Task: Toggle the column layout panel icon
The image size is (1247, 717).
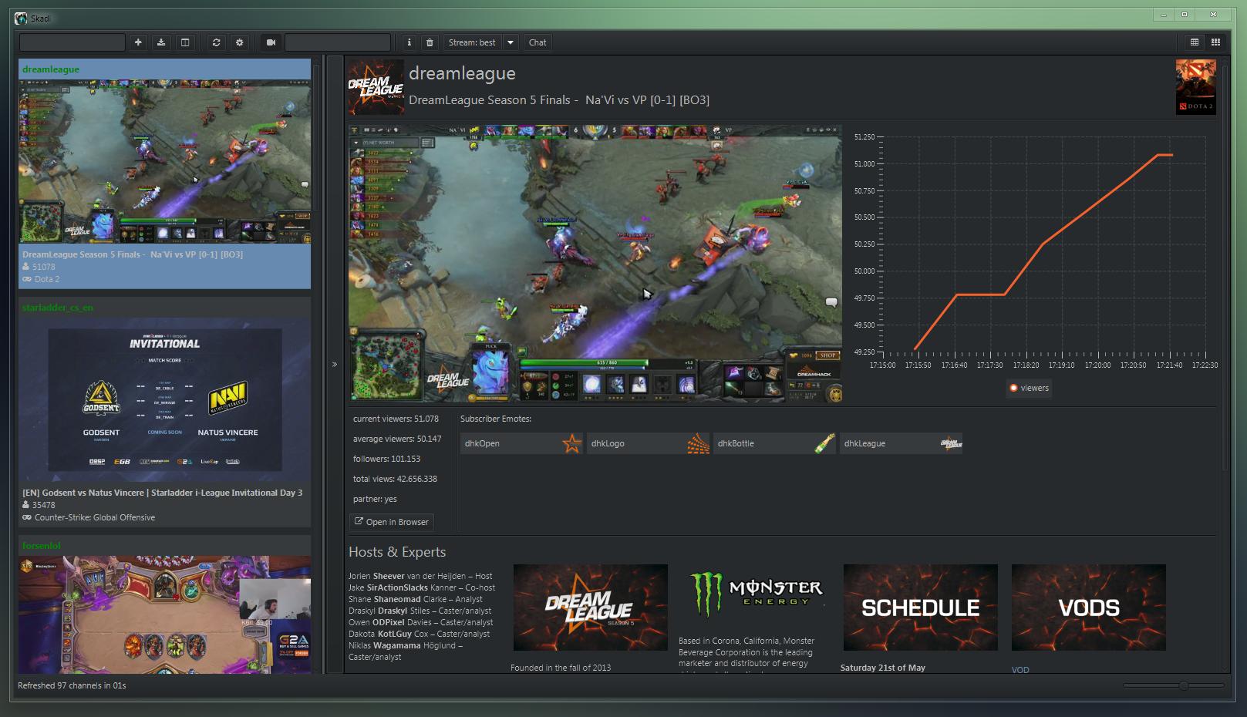Action: pyautogui.click(x=185, y=42)
